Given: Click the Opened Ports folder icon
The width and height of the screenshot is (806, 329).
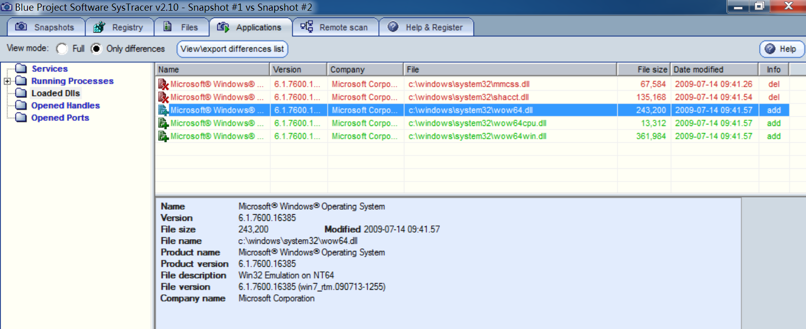Looking at the screenshot, I should tap(21, 117).
